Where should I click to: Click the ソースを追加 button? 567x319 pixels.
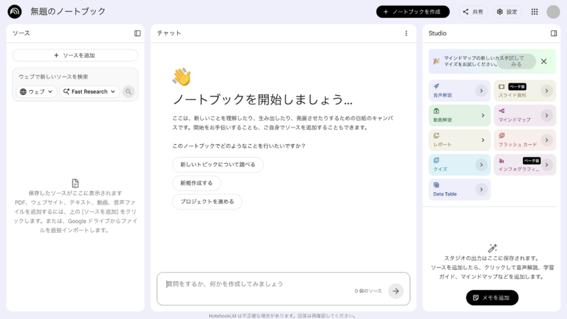[x=75, y=55]
